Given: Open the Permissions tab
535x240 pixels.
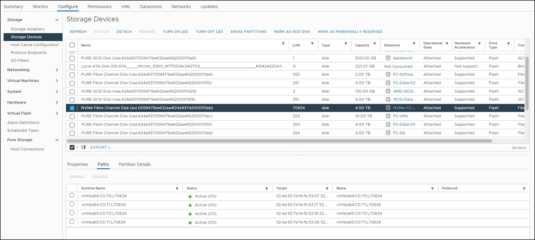Looking at the screenshot, I should (99, 7).
